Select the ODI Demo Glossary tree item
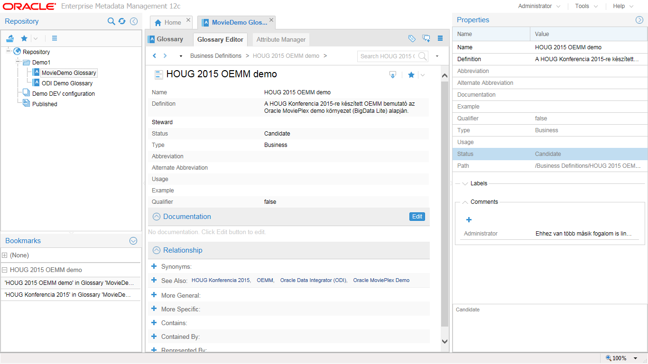This screenshot has height=364, width=648. (x=67, y=83)
